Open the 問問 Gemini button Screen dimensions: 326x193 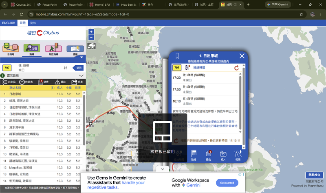pos(278,4)
